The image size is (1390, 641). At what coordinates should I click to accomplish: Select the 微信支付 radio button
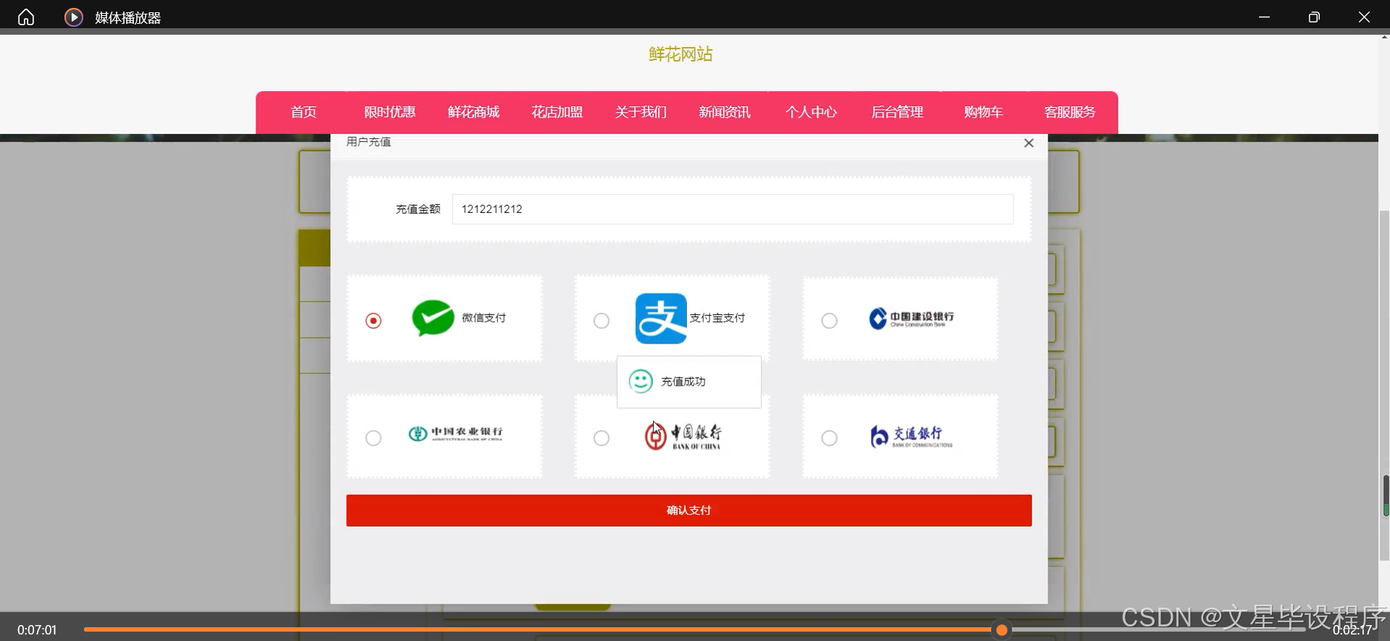(x=374, y=320)
